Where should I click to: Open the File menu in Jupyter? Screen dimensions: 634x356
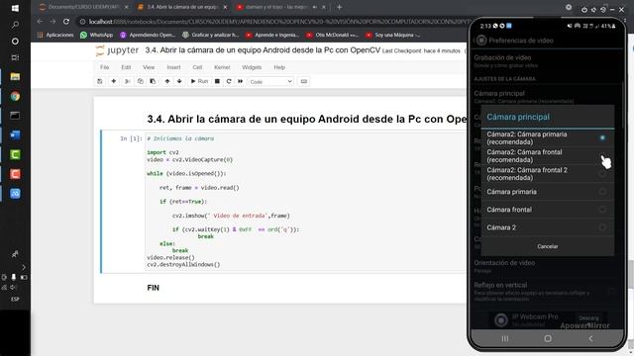[105, 67]
